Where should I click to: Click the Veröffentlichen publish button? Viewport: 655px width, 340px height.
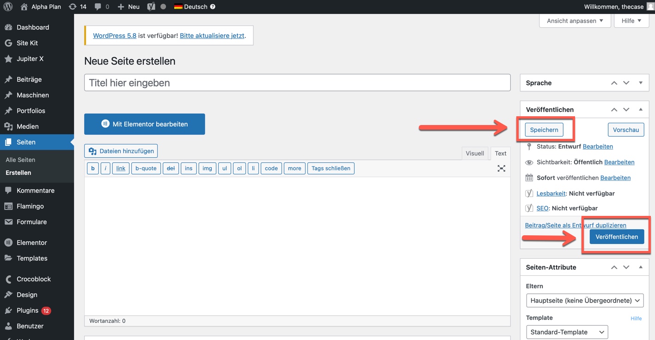[x=617, y=237]
